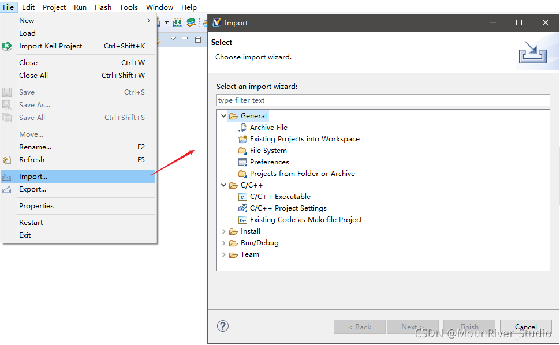Select Existing Projects into Workspace text
Image resolution: width=560 pixels, height=345 pixels.
click(x=305, y=139)
